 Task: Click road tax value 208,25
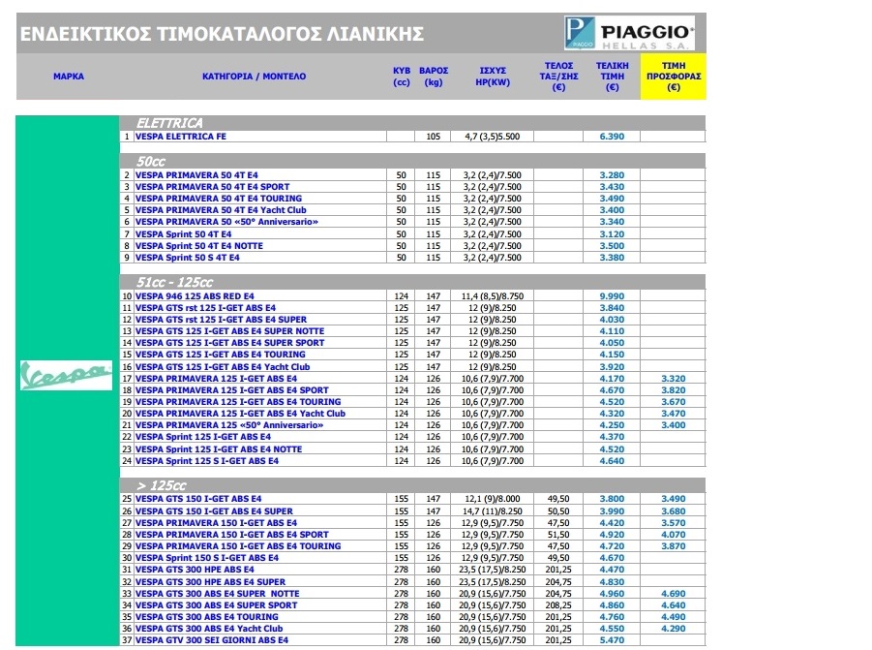coord(558,605)
